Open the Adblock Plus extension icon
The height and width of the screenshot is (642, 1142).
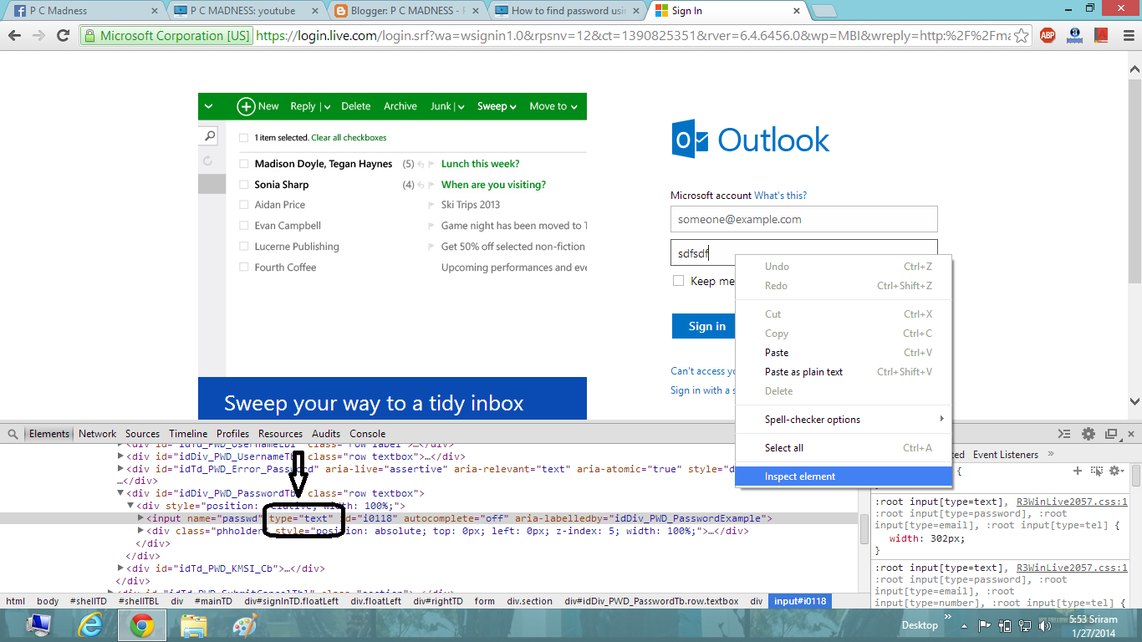[x=1048, y=36]
